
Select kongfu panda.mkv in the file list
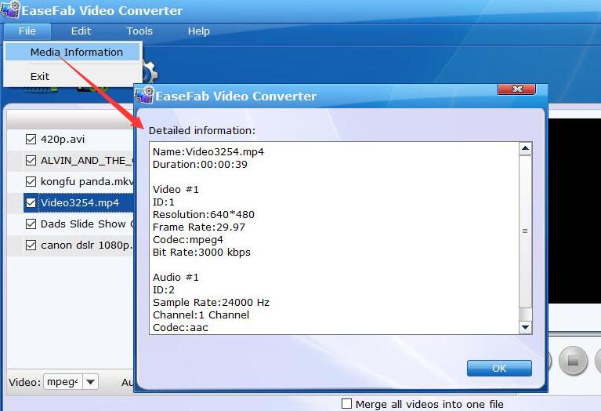click(x=87, y=181)
